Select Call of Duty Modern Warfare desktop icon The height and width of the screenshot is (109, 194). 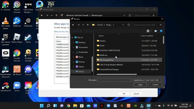coord(28,7)
